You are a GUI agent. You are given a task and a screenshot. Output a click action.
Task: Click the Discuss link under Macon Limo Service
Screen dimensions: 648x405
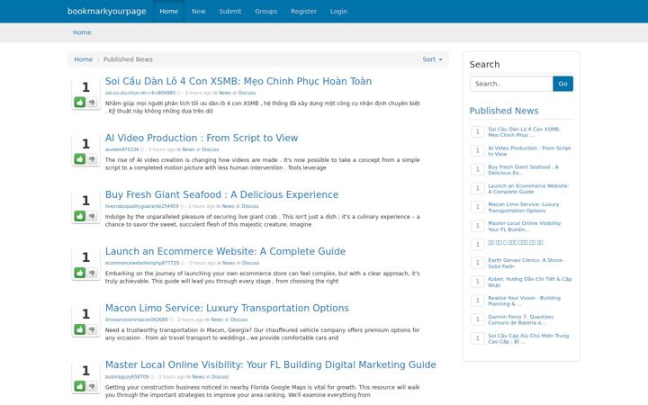pyautogui.click(x=238, y=319)
